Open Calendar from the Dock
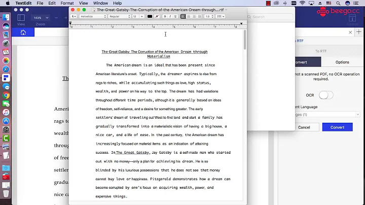The width and height of the screenshot is (365, 205). click(6, 52)
